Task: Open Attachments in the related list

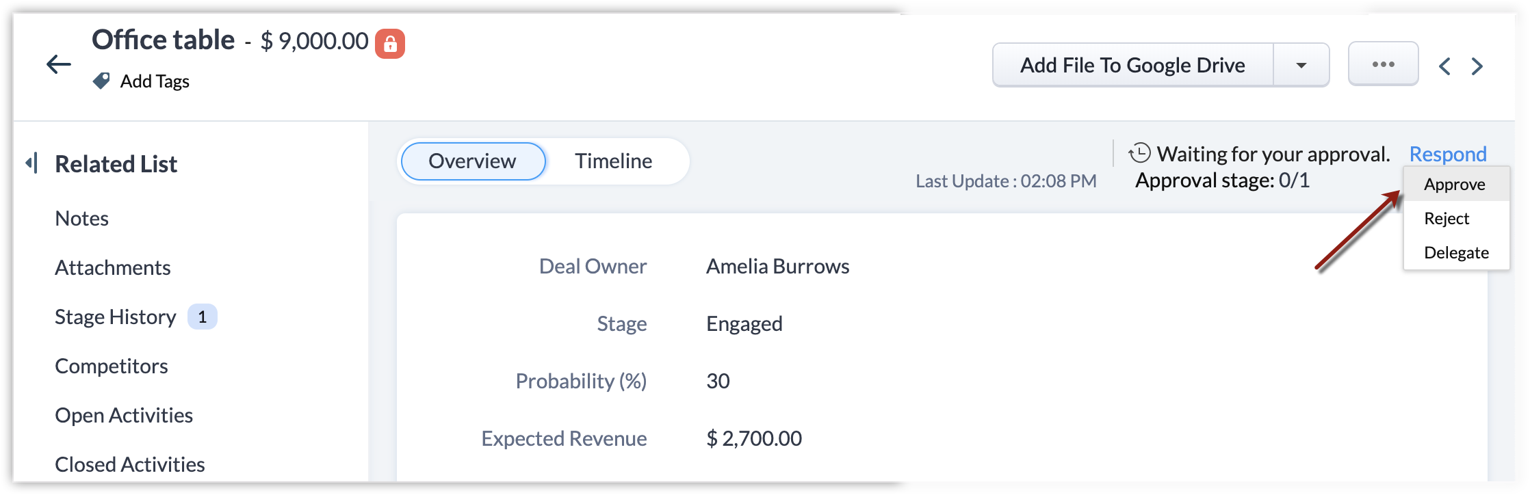Action: [x=113, y=268]
